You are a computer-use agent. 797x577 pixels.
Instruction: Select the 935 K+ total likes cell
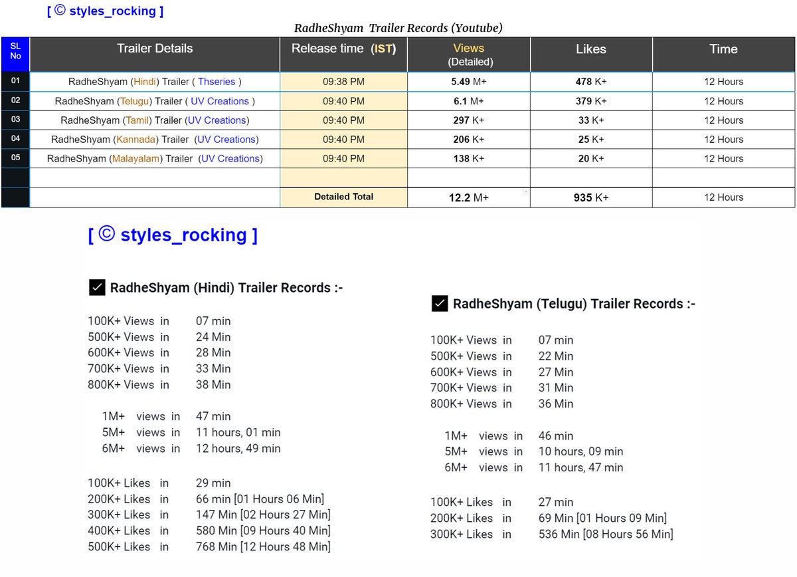[x=591, y=197]
